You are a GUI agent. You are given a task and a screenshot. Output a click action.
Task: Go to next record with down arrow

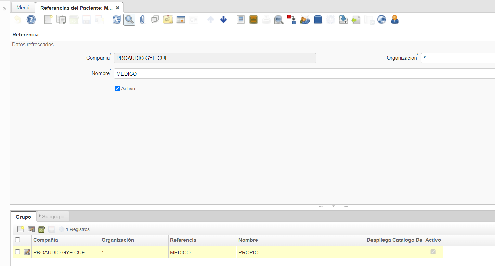tap(223, 20)
